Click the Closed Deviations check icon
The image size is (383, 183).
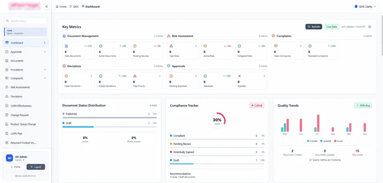click(x=101, y=76)
